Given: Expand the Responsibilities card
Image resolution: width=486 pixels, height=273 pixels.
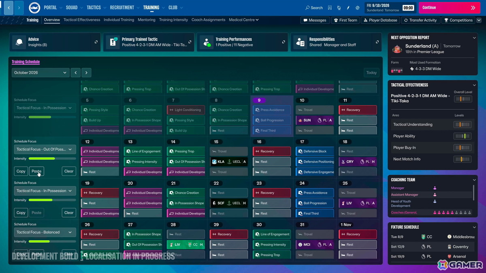Looking at the screenshot, I should 377,42.
